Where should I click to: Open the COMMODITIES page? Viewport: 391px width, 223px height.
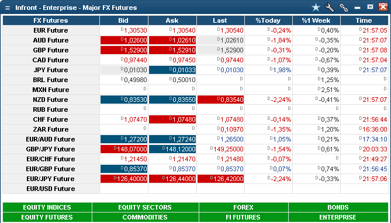[x=145, y=217]
